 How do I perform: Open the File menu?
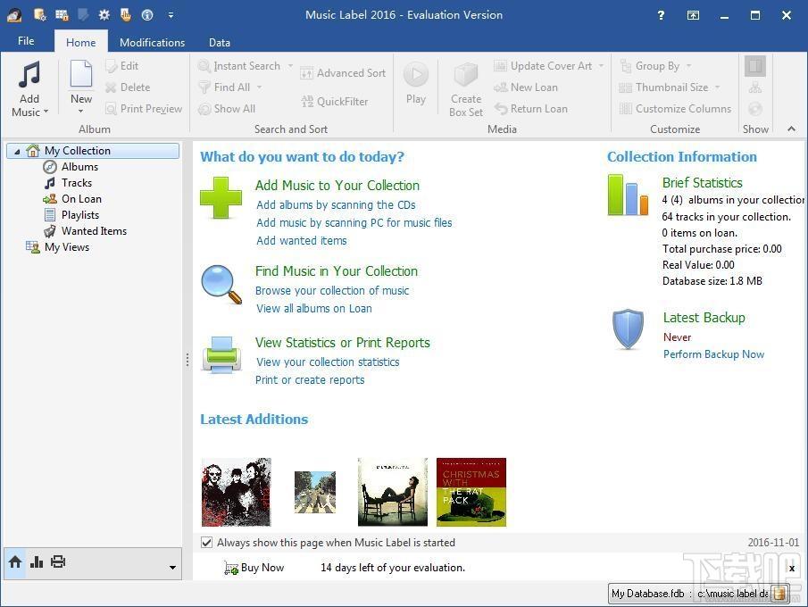pos(26,41)
